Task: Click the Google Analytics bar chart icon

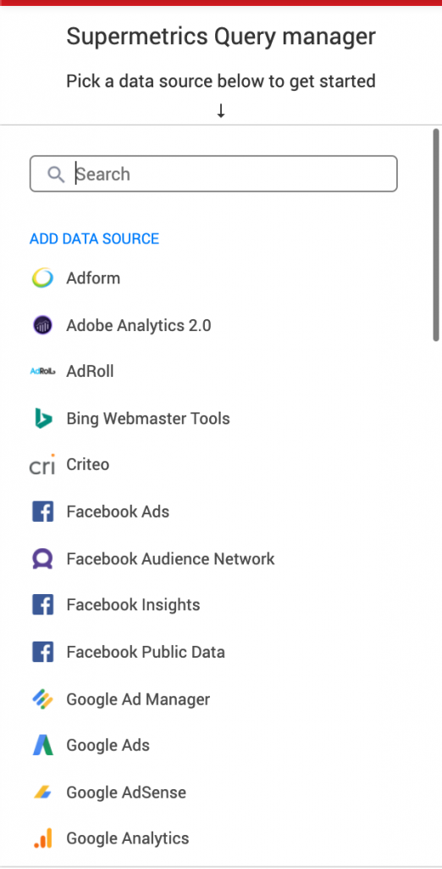Action: (x=42, y=838)
